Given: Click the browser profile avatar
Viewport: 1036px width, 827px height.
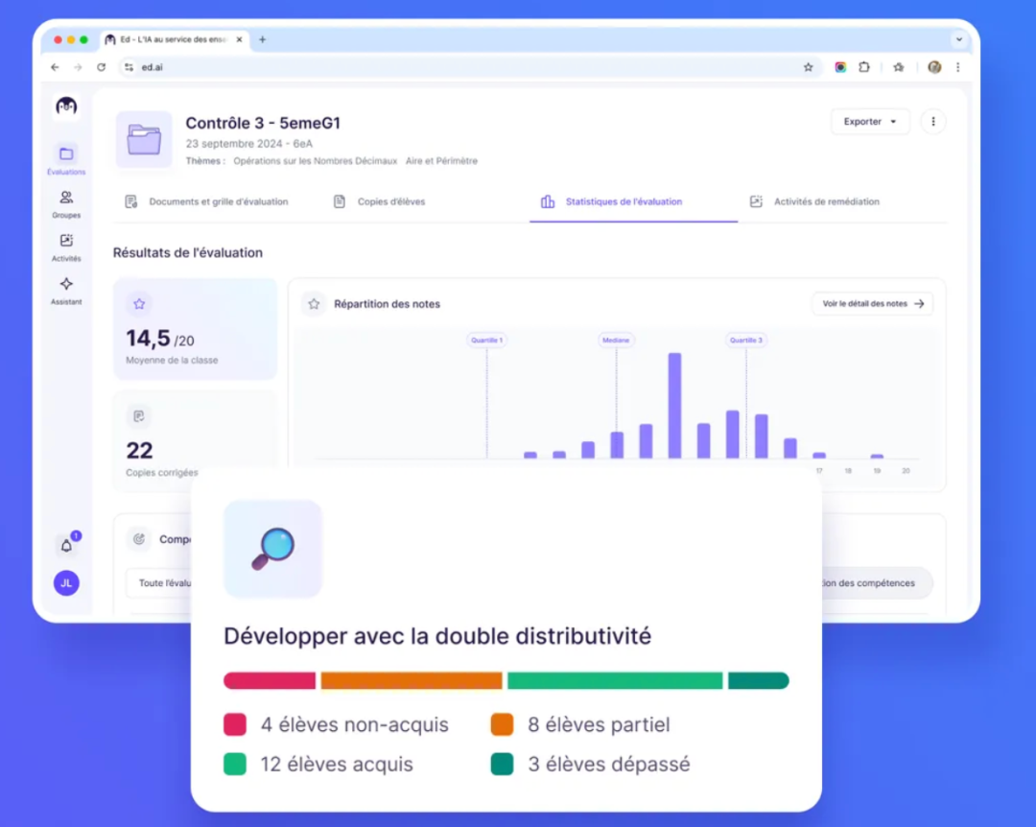Looking at the screenshot, I should tap(934, 67).
